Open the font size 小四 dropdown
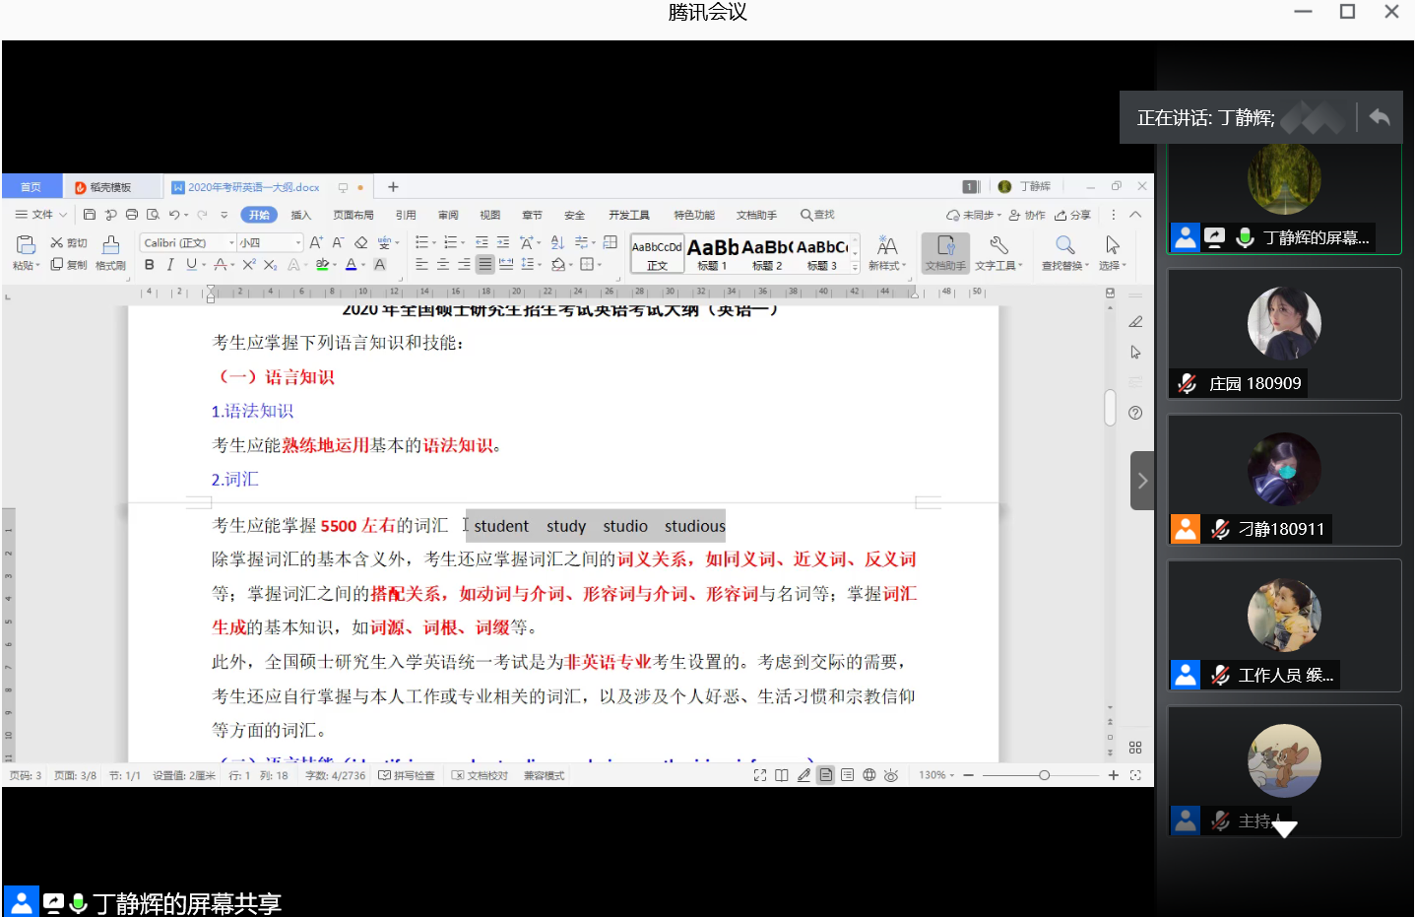Screen dimensions: 1415x917 297,242
